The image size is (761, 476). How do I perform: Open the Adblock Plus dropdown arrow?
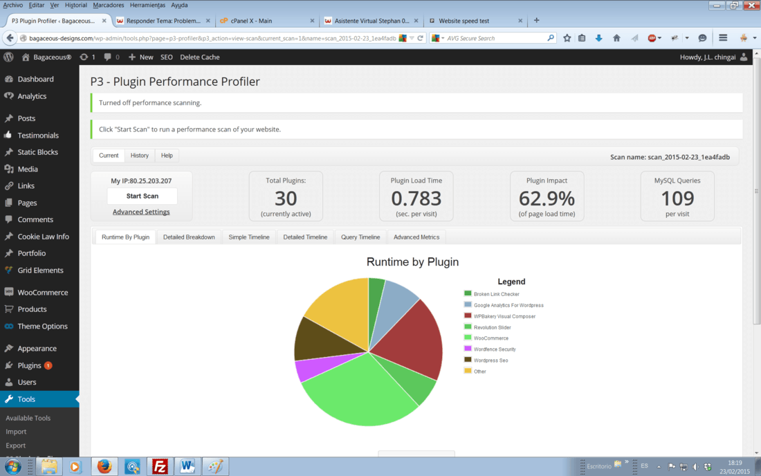659,38
